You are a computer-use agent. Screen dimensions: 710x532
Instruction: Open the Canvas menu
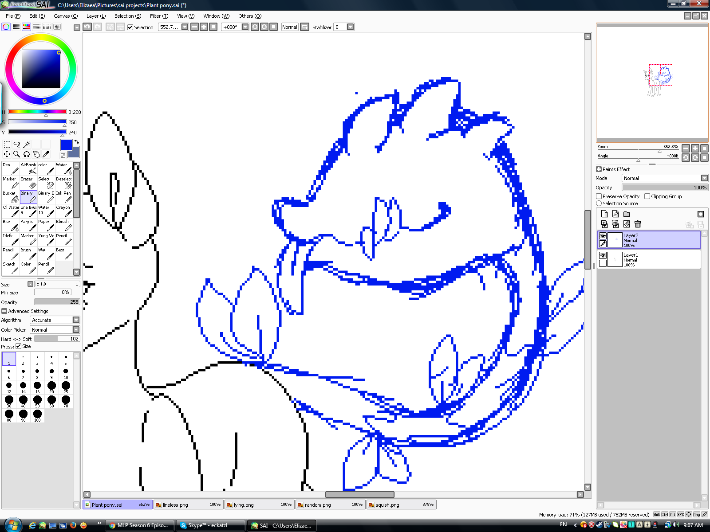coord(66,16)
